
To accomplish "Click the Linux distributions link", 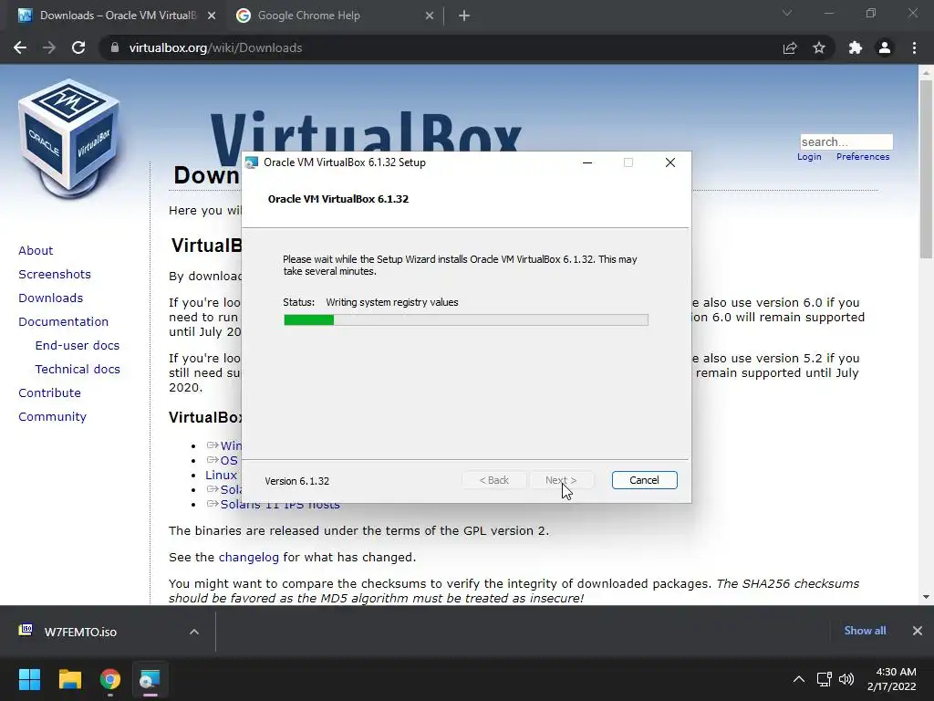I will tap(221, 475).
